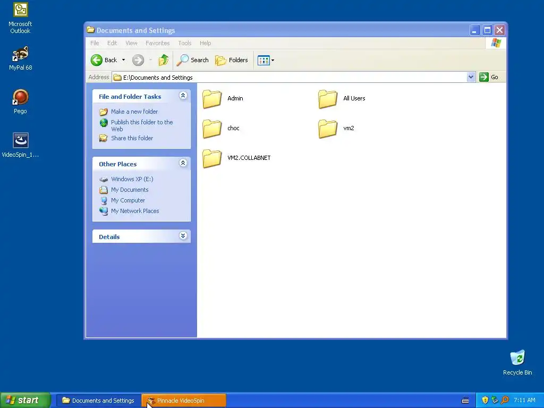The width and height of the screenshot is (544, 408).
Task: Switch to Documents and Settings taskbar button
Action: coord(98,401)
